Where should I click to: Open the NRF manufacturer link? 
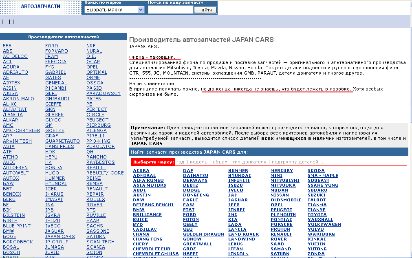tap(91, 46)
